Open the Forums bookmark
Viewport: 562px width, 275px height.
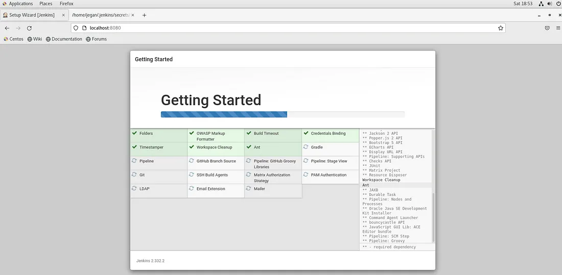pos(97,39)
